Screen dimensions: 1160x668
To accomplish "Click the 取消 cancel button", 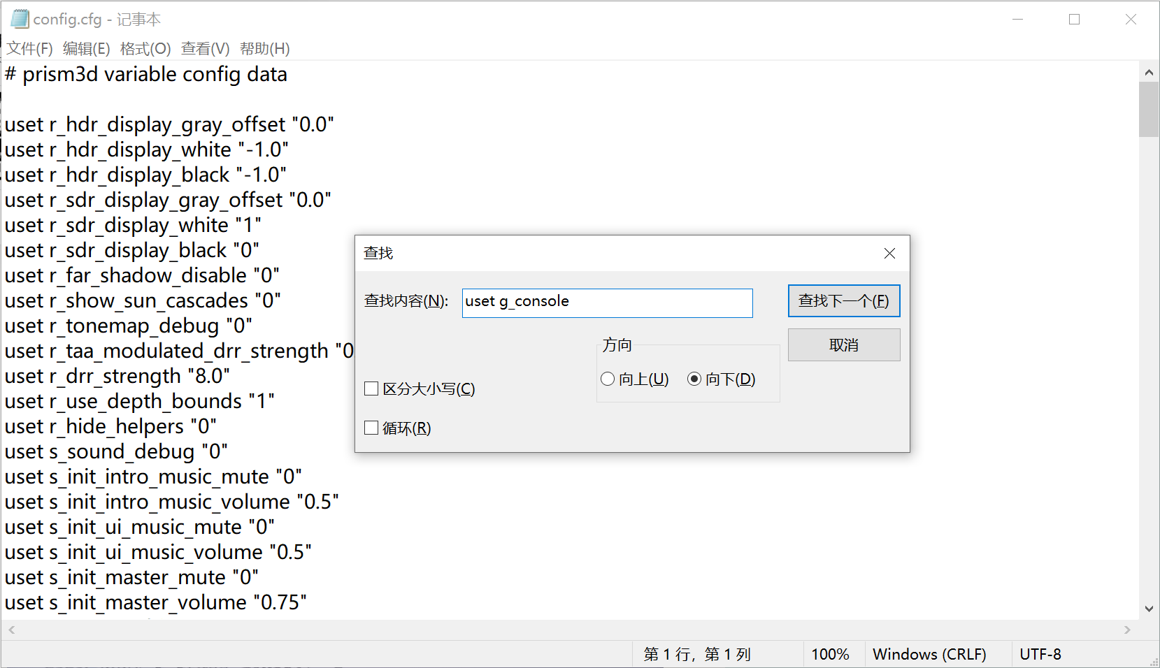I will click(843, 345).
